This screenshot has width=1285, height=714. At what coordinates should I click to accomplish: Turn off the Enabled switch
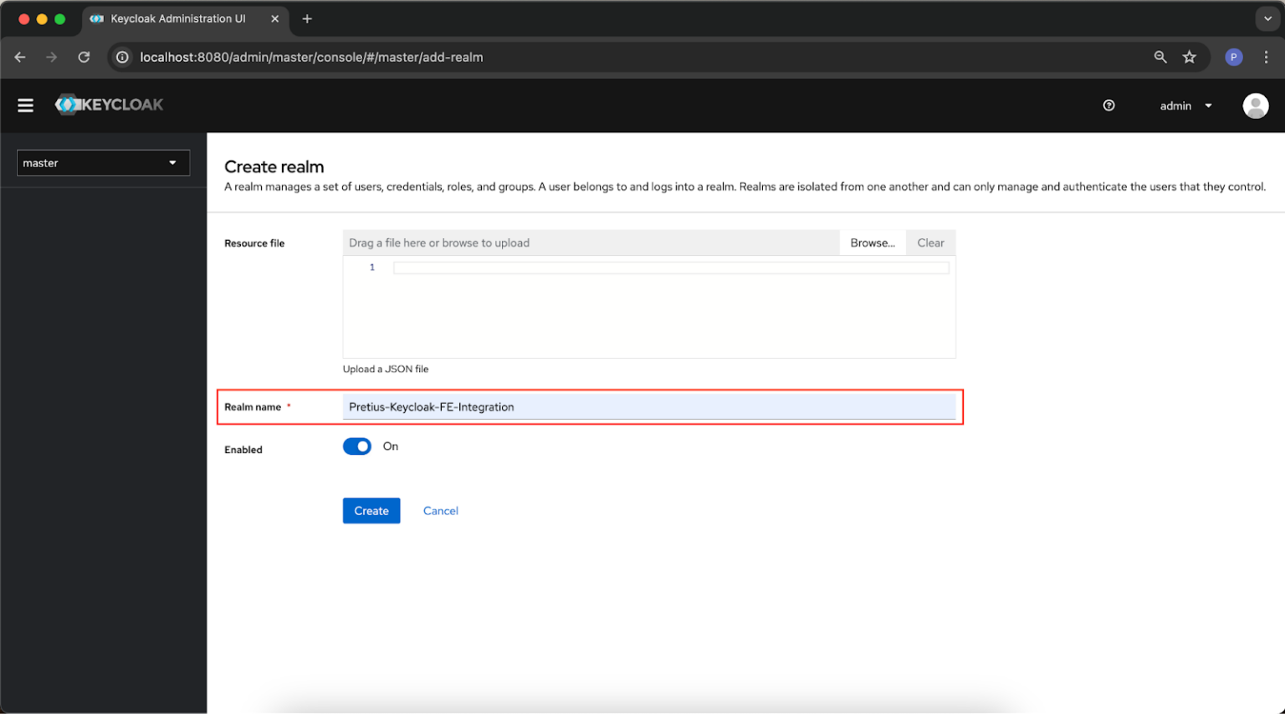tap(357, 446)
